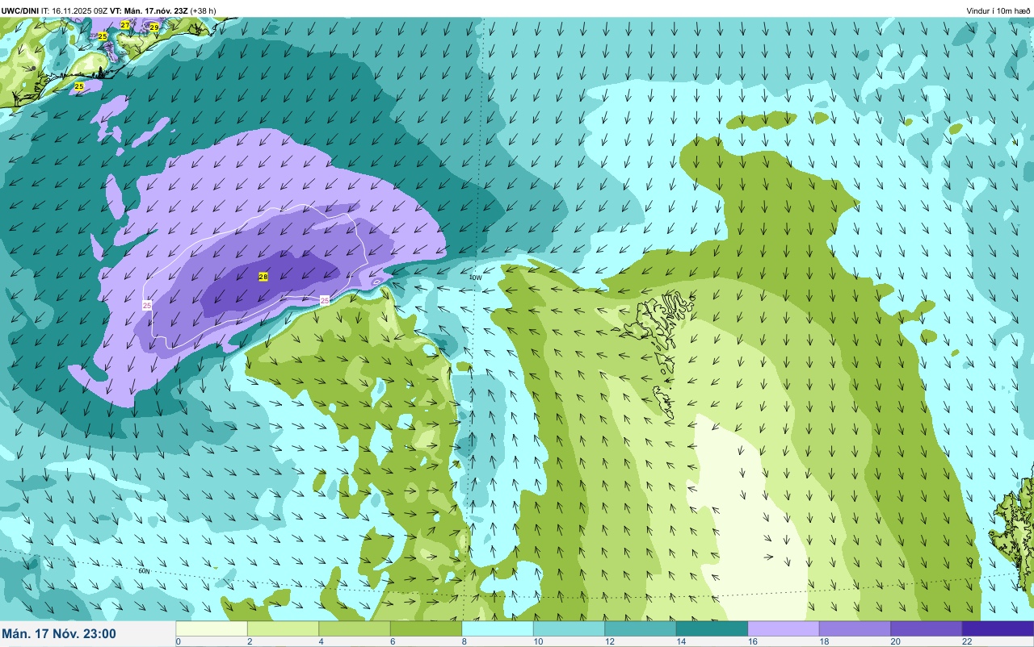Select the pale cyan 8–10 legend swatch
The image size is (1034, 647).
(498, 628)
